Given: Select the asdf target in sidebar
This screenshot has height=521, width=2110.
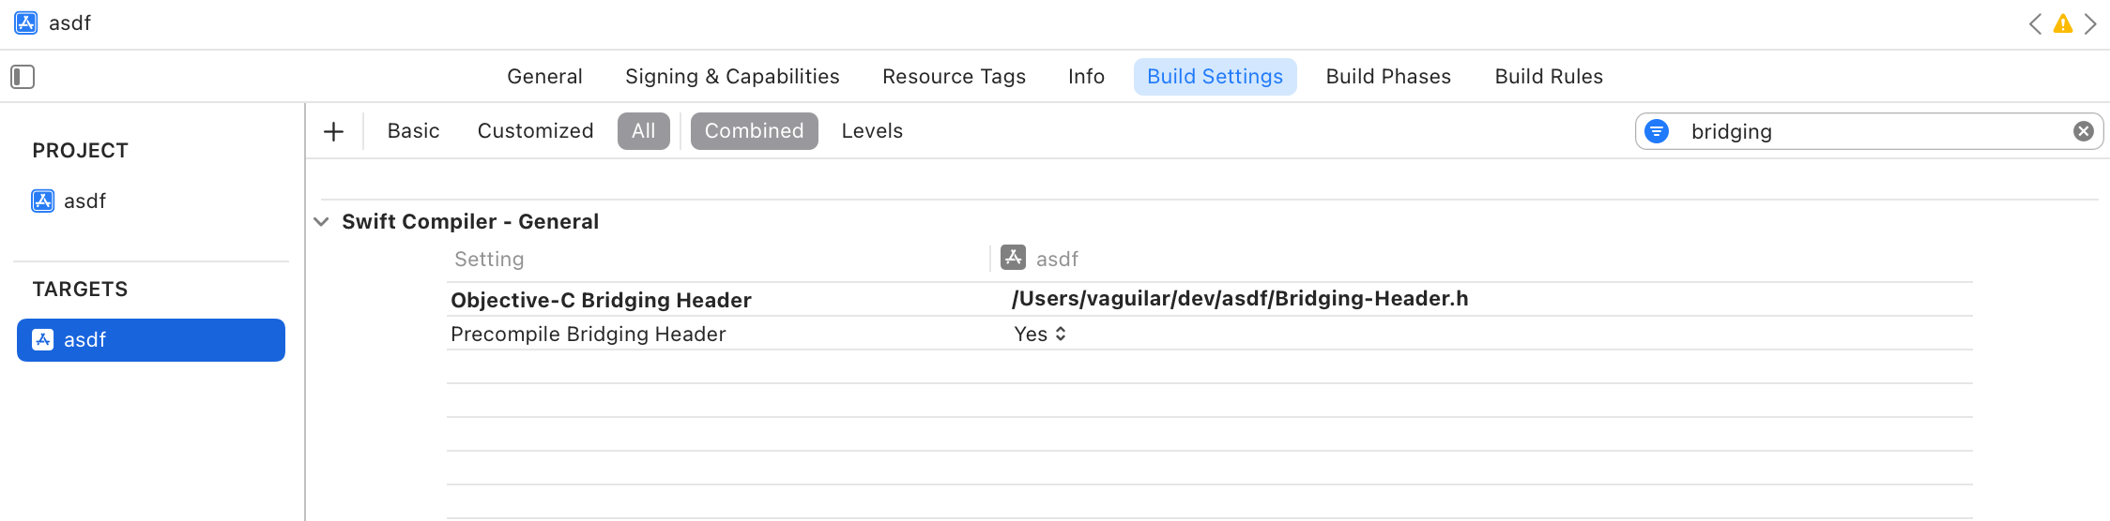Looking at the screenshot, I should click(150, 340).
